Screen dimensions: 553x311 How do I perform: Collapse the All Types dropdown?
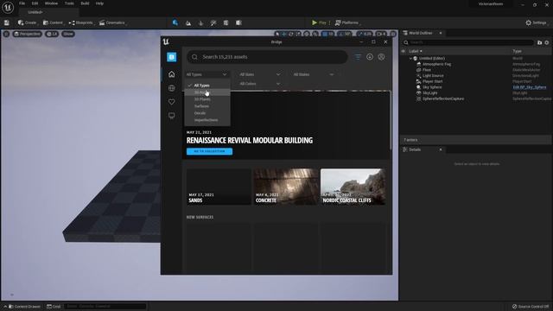coord(207,74)
